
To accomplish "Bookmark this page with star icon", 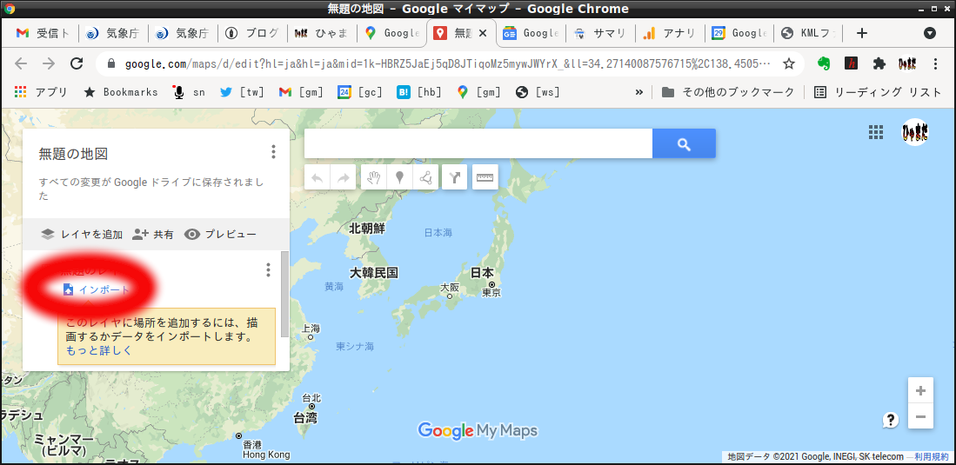I will (x=789, y=63).
